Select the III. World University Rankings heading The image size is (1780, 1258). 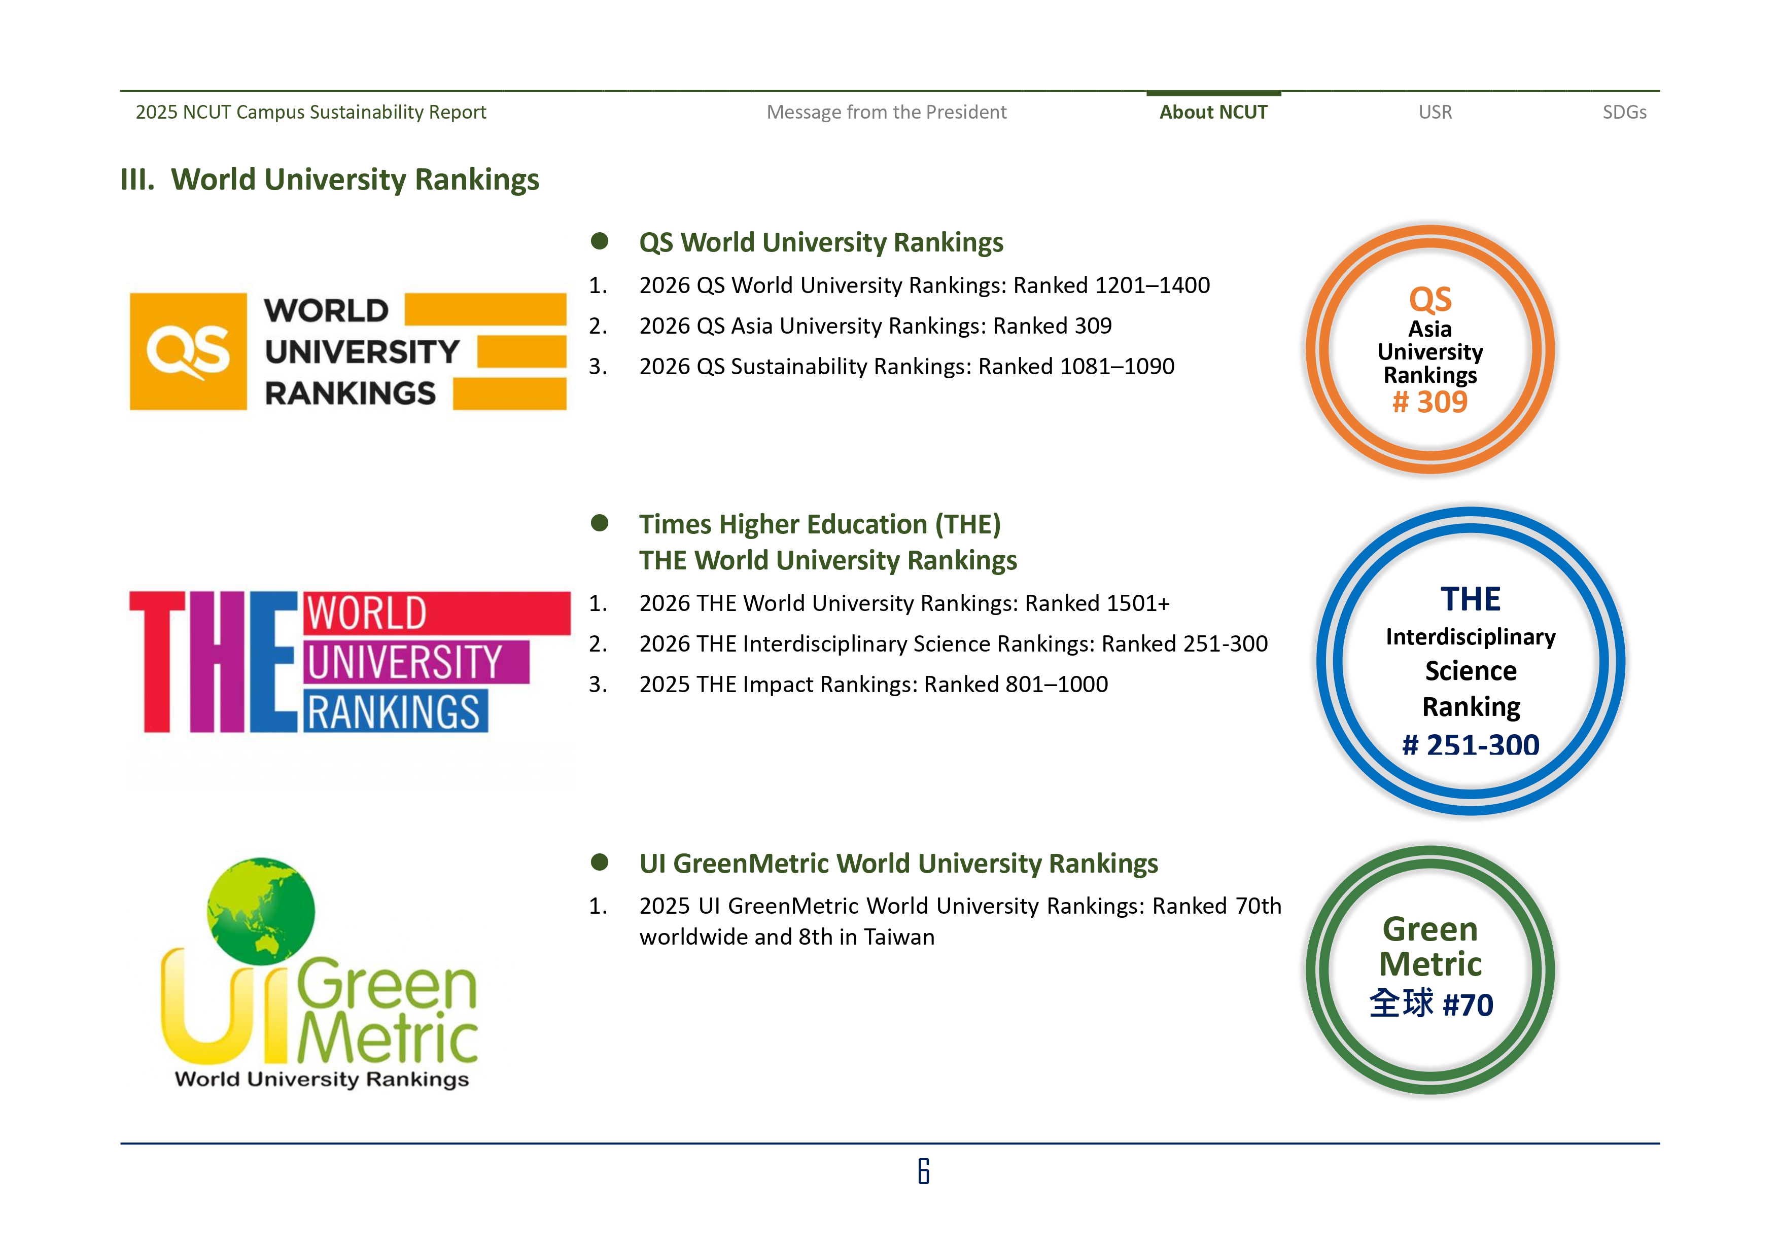pos(330,180)
